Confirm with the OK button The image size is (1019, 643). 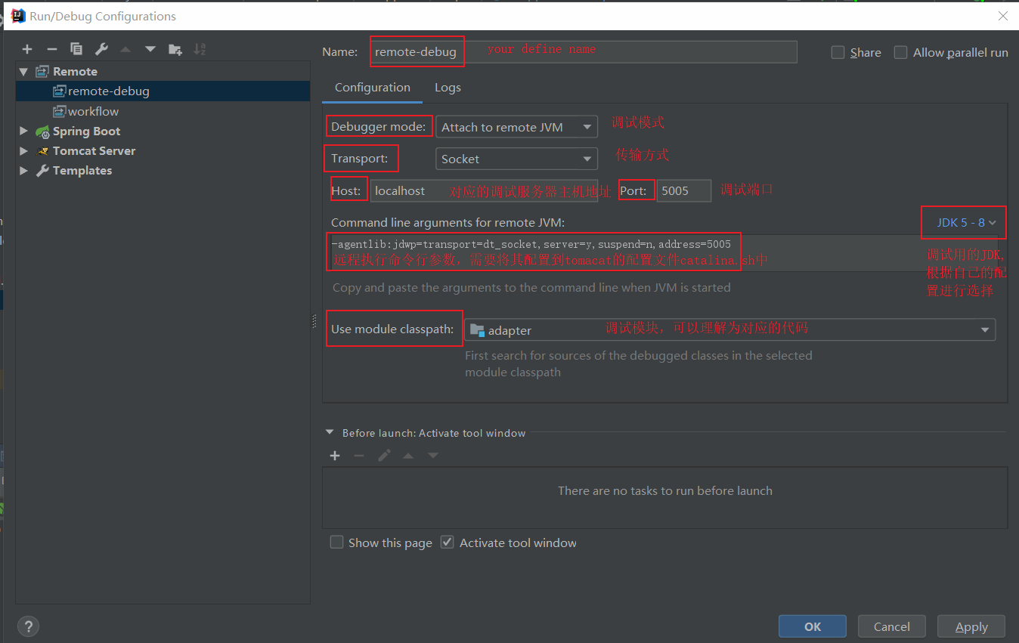[813, 626]
